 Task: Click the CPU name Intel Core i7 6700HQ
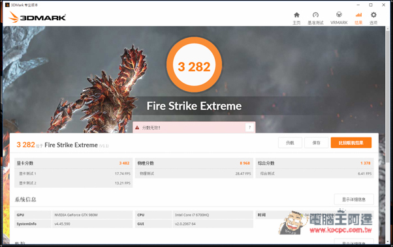pyautogui.click(x=192, y=215)
